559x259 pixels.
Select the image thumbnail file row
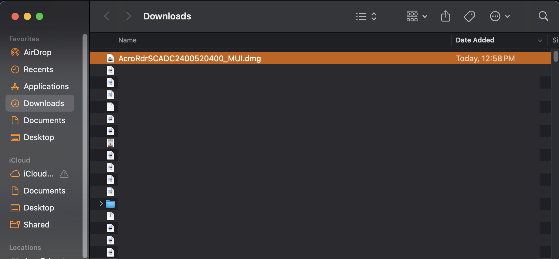coord(110,143)
